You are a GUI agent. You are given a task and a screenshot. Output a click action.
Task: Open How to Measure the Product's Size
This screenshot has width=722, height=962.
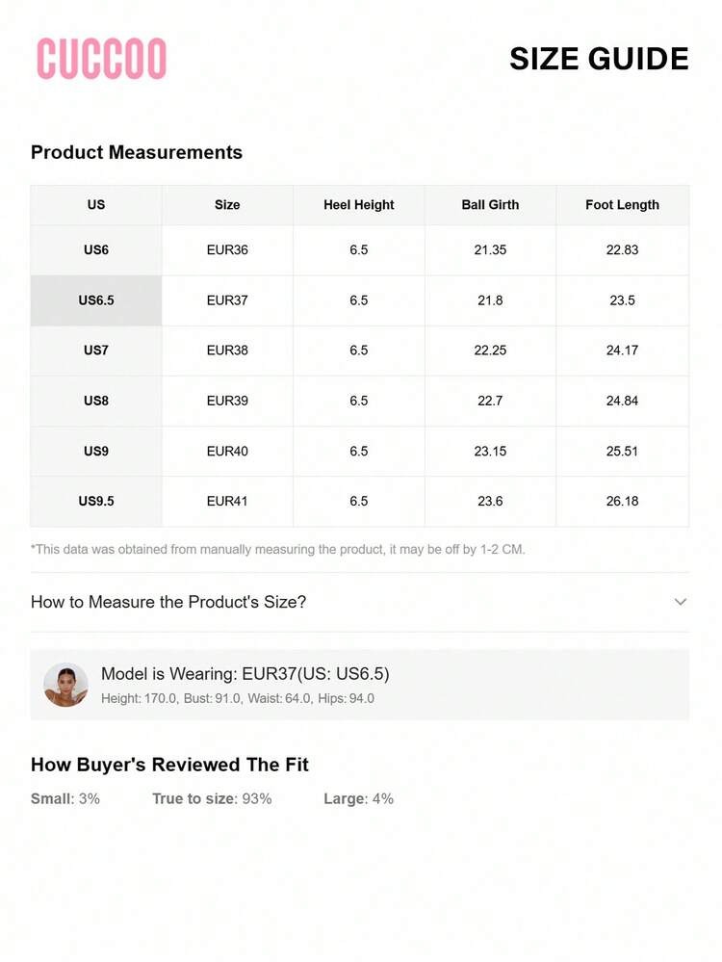(168, 602)
